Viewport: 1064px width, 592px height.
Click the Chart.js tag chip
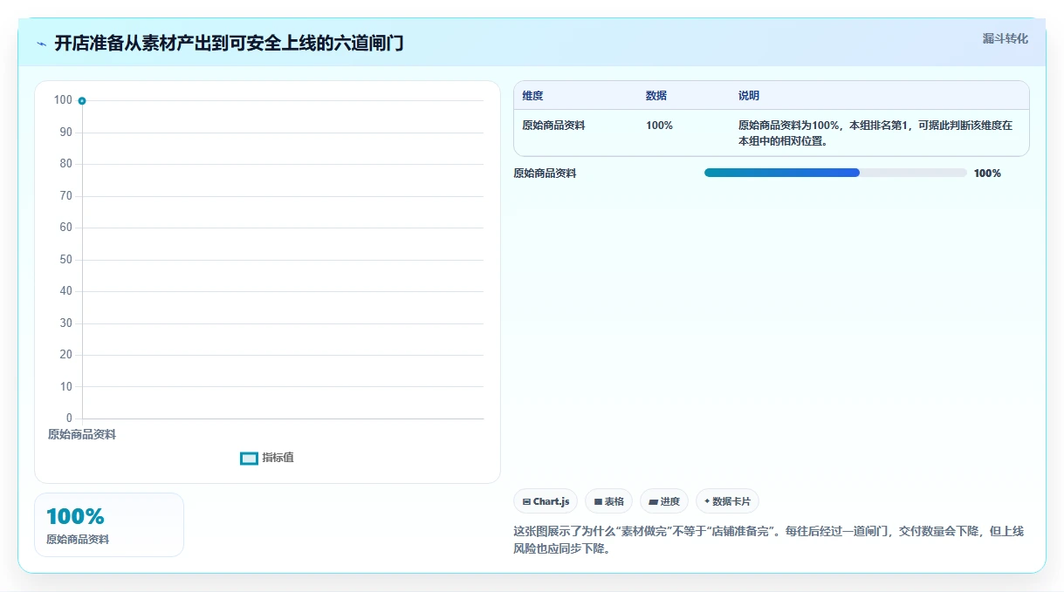(546, 501)
